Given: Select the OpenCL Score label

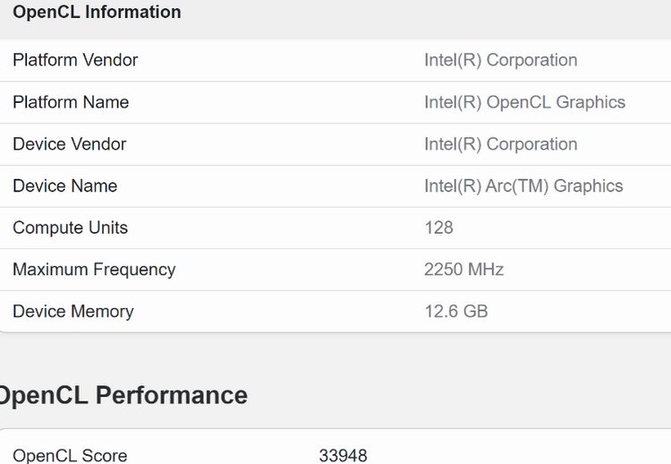Looking at the screenshot, I should pyautogui.click(x=70, y=455).
